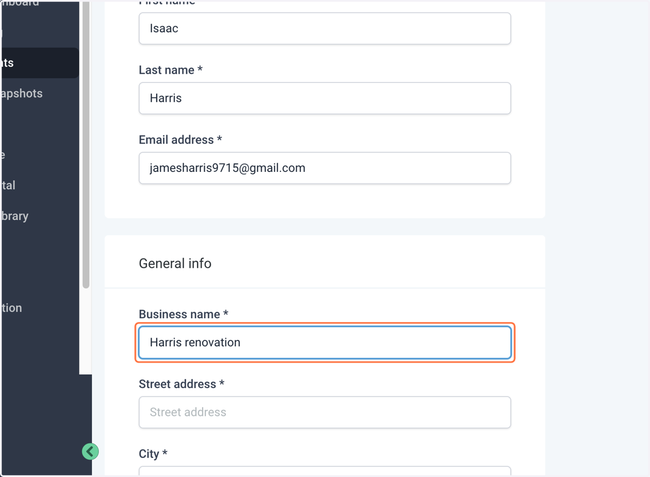Click the empty Street address input
The image size is (650, 477).
[325, 412]
